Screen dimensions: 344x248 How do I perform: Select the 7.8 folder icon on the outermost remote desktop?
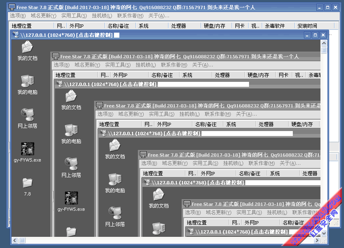(x=27, y=187)
